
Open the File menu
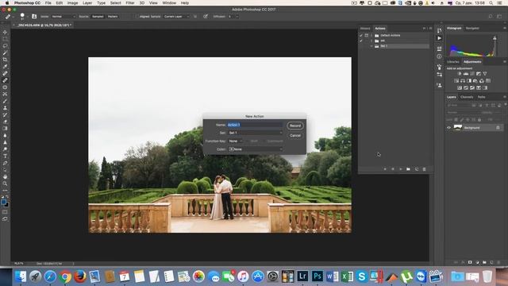(x=48, y=3)
